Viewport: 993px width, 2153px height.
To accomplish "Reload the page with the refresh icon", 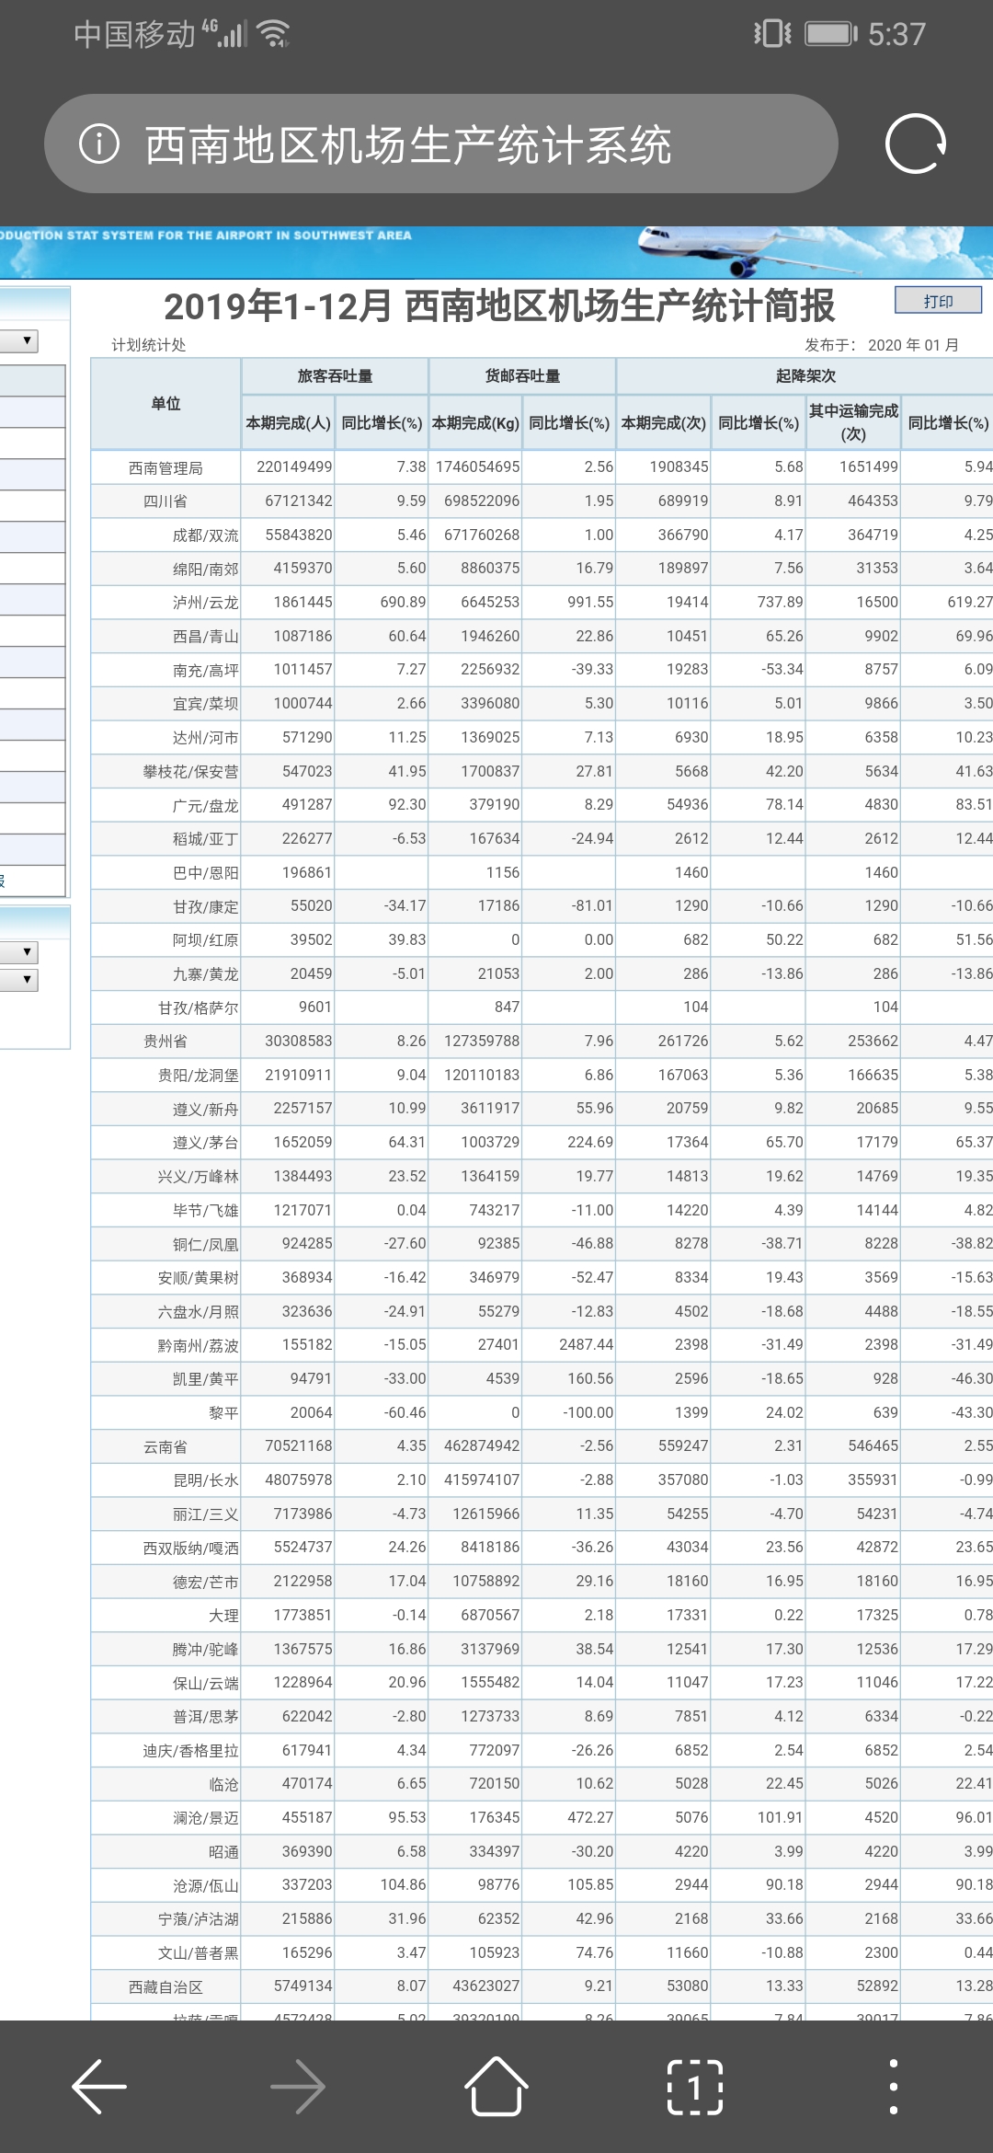I will coord(915,144).
